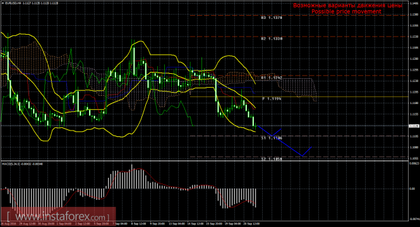
Task: Click the S1 1.1106 support level label
Action: coord(272,138)
